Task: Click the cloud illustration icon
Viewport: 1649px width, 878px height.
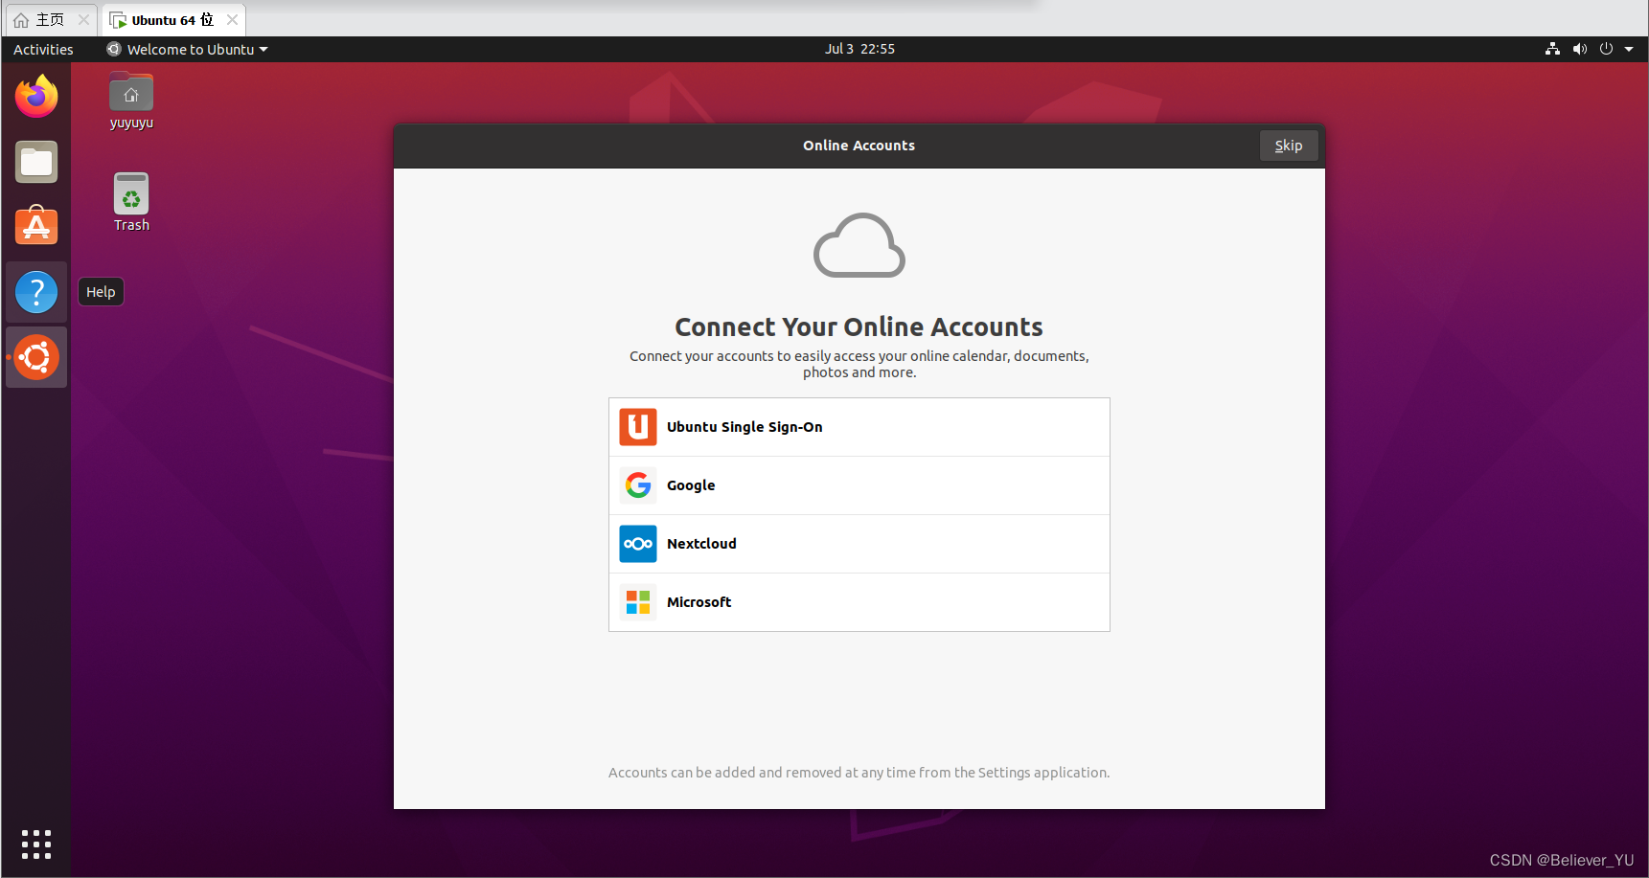Action: [859, 245]
